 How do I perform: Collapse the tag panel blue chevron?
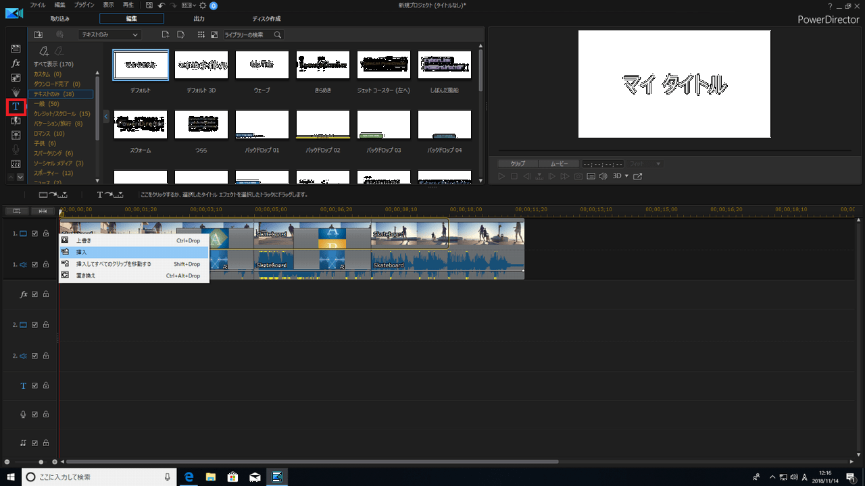pos(106,116)
